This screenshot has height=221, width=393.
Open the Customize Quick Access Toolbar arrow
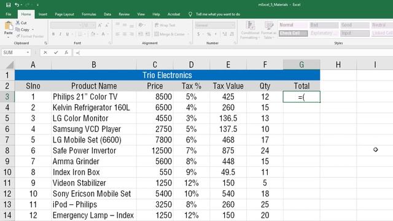click(37, 5)
